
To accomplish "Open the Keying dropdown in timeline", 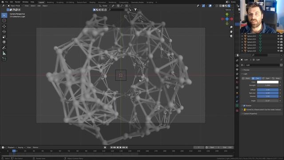I will 21,148.
